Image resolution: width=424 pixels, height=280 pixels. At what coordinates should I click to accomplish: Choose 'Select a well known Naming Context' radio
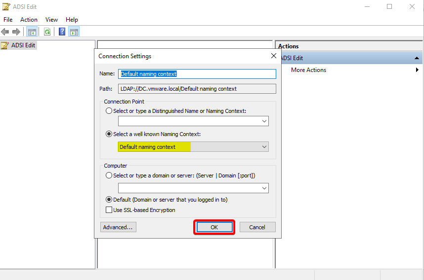coord(109,134)
